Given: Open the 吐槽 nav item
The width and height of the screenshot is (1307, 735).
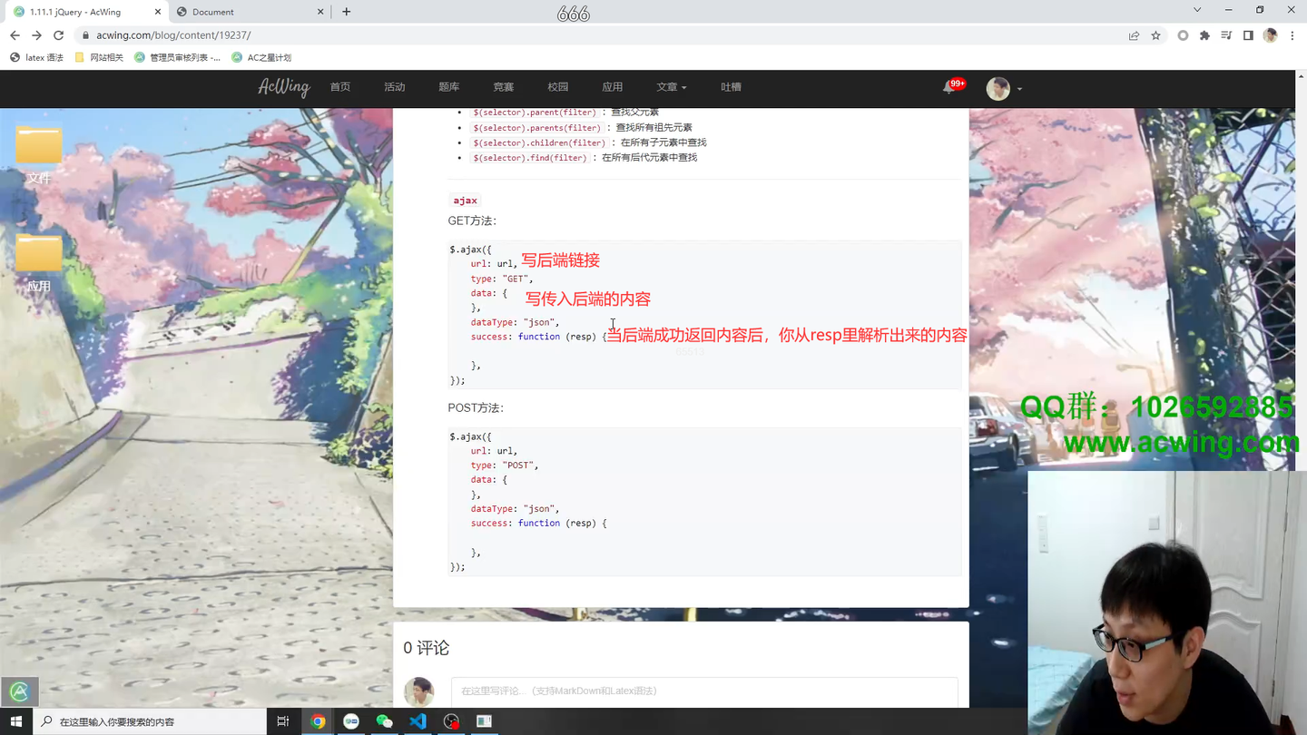Looking at the screenshot, I should tap(731, 87).
